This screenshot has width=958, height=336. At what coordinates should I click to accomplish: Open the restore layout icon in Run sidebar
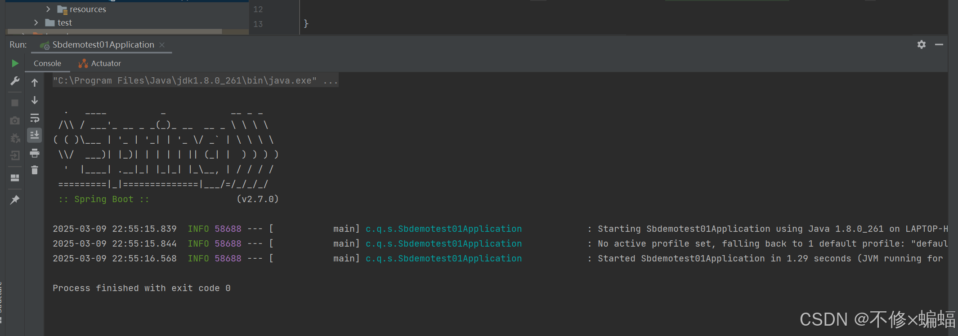pyautogui.click(x=15, y=178)
